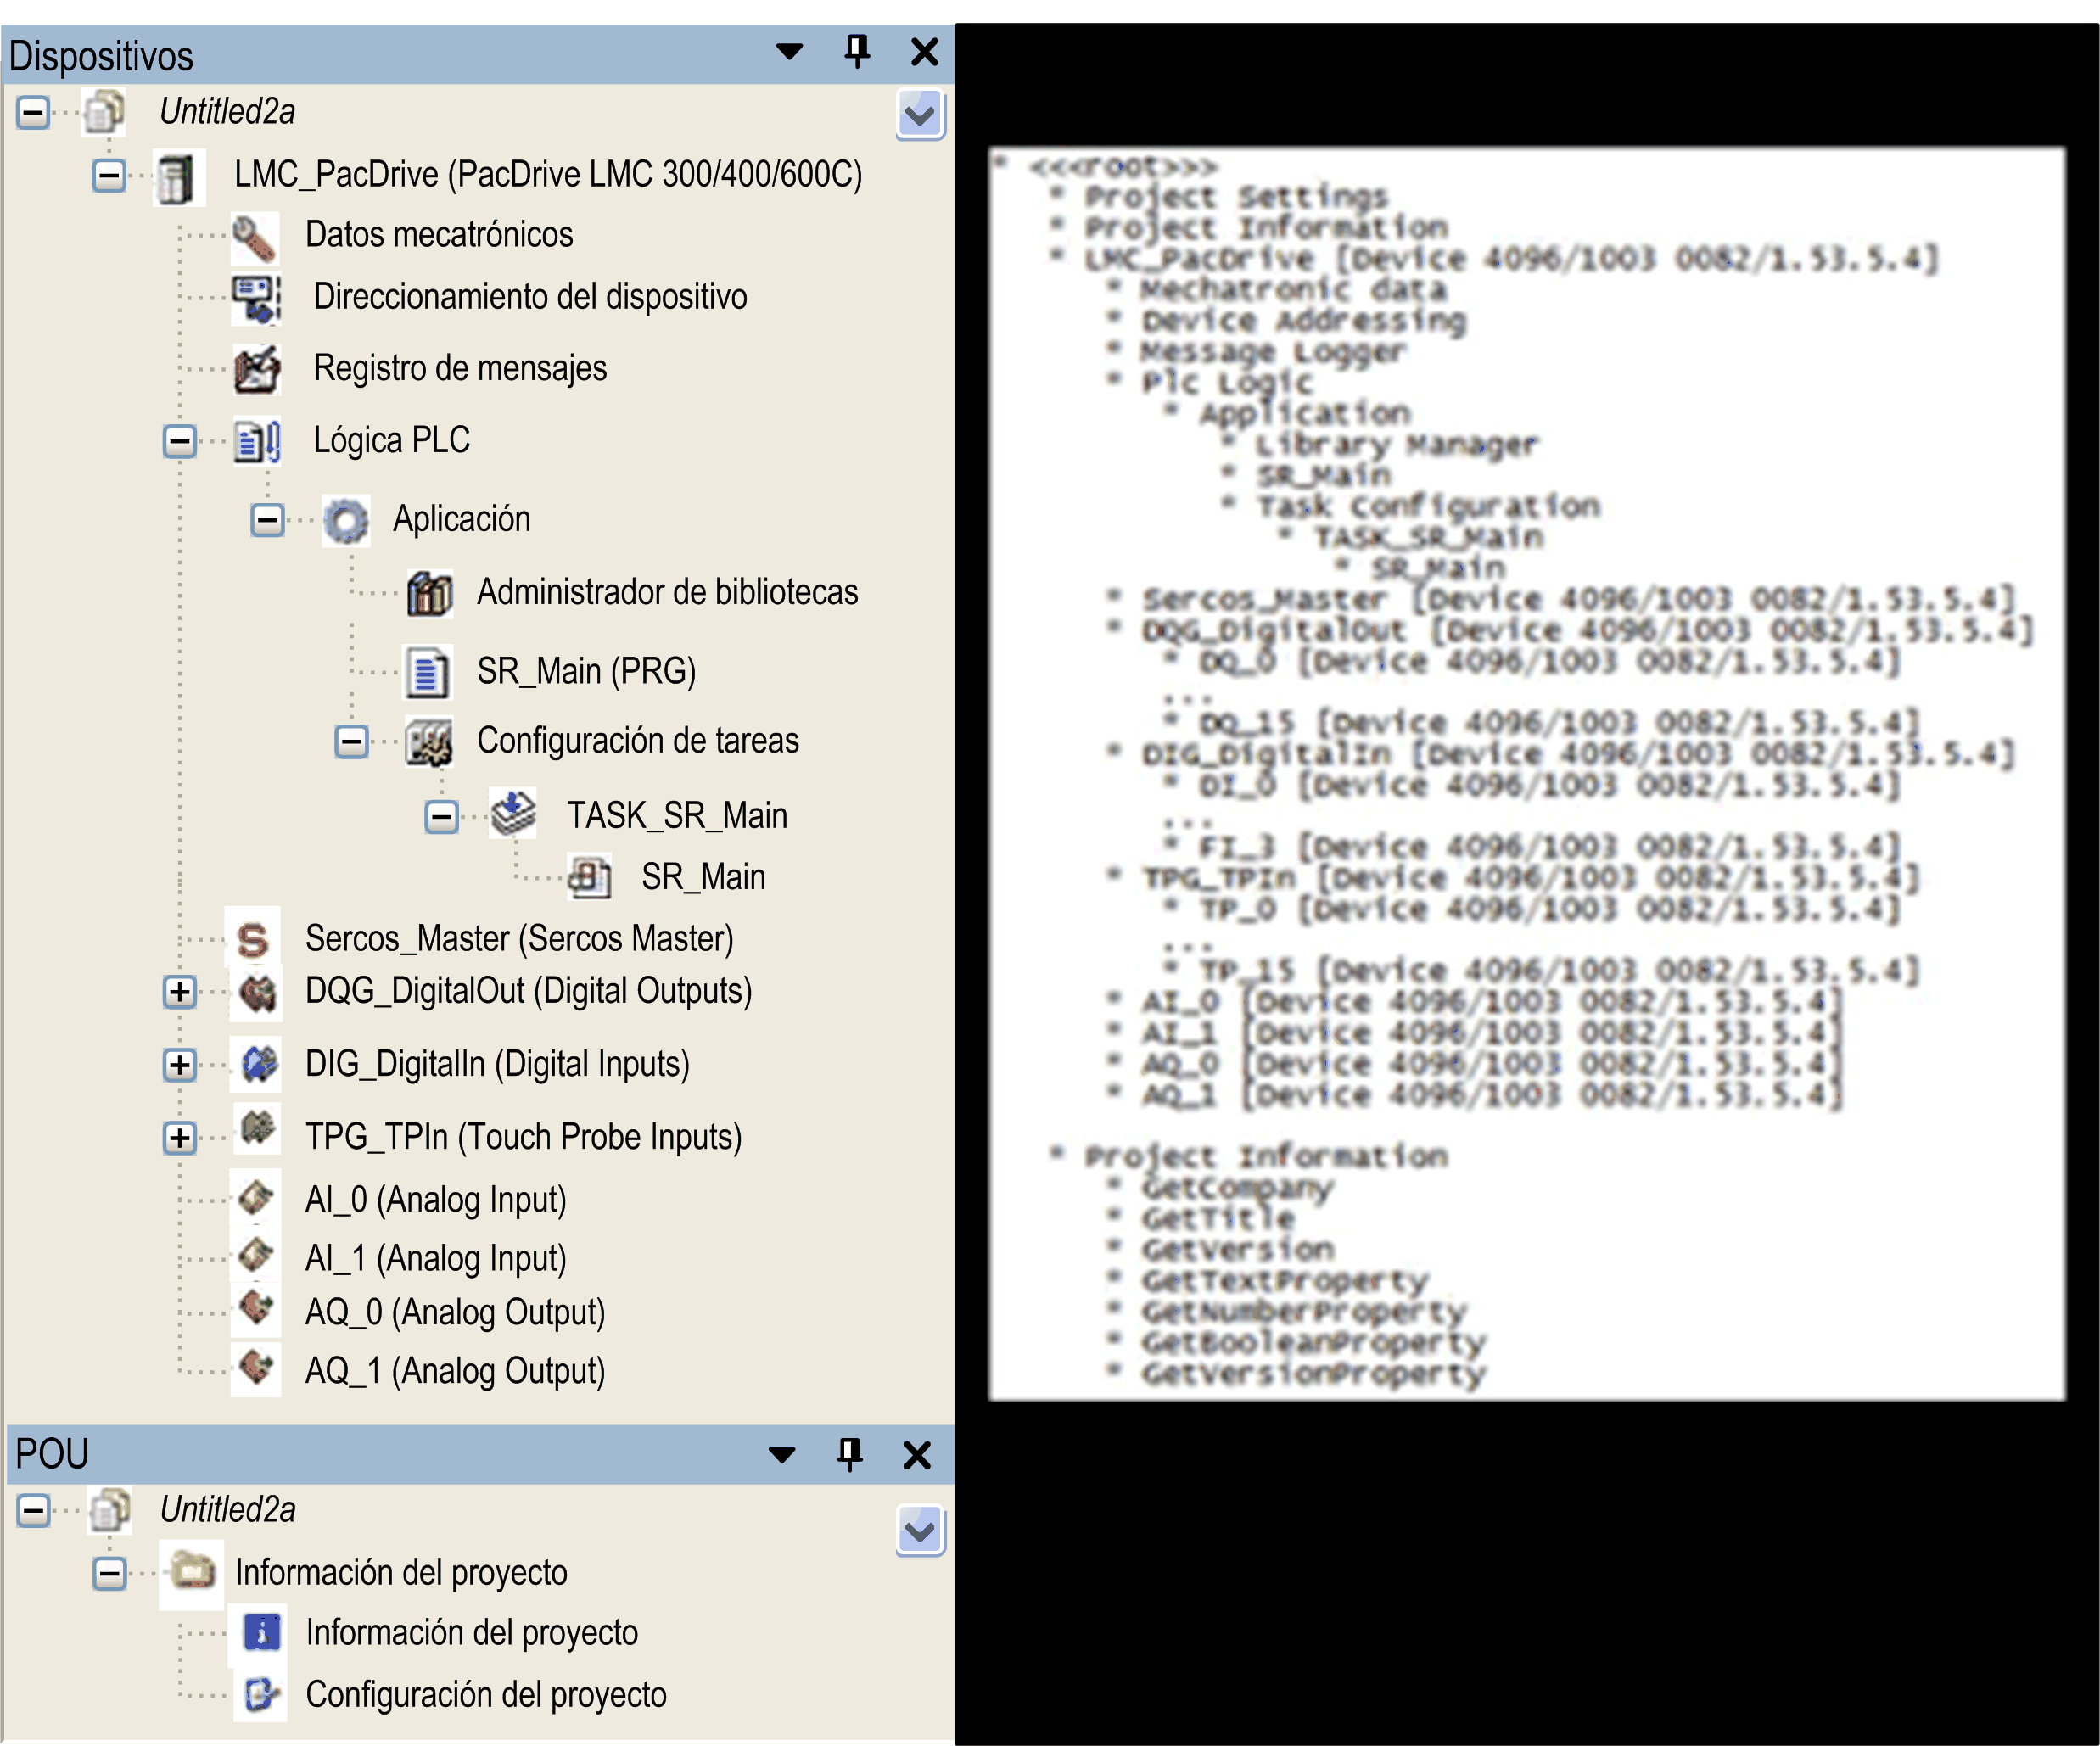Open the Registro de mensajes icon
The image size is (2100, 1746).
256,369
